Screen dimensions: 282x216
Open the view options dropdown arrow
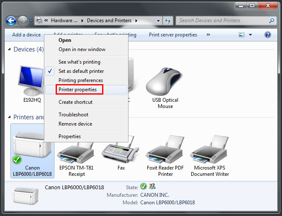click(x=250, y=35)
